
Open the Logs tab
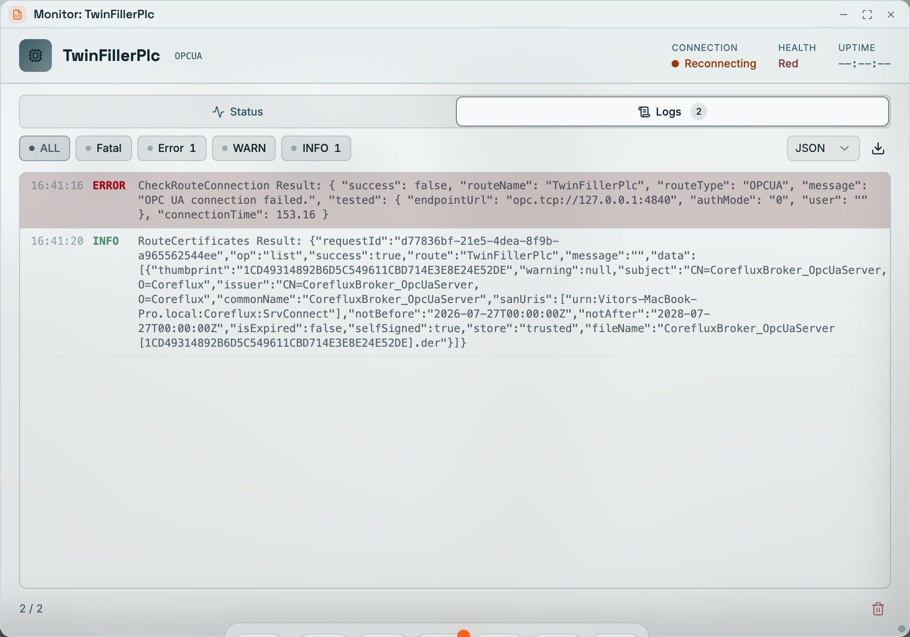point(672,111)
